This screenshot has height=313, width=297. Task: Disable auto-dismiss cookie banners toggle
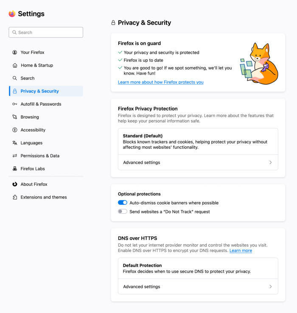(x=123, y=203)
